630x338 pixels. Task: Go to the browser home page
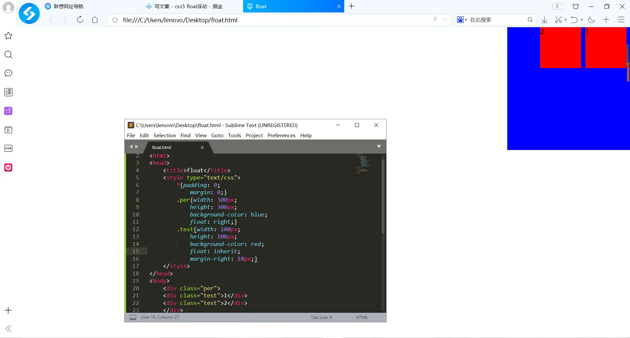point(95,20)
